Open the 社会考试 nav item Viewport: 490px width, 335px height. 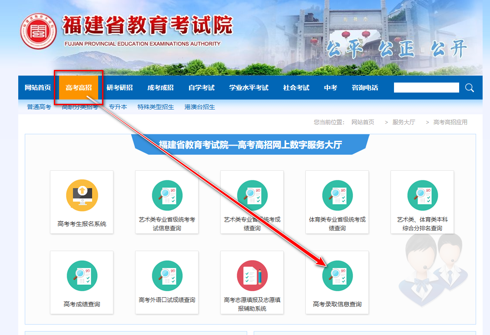click(x=296, y=88)
